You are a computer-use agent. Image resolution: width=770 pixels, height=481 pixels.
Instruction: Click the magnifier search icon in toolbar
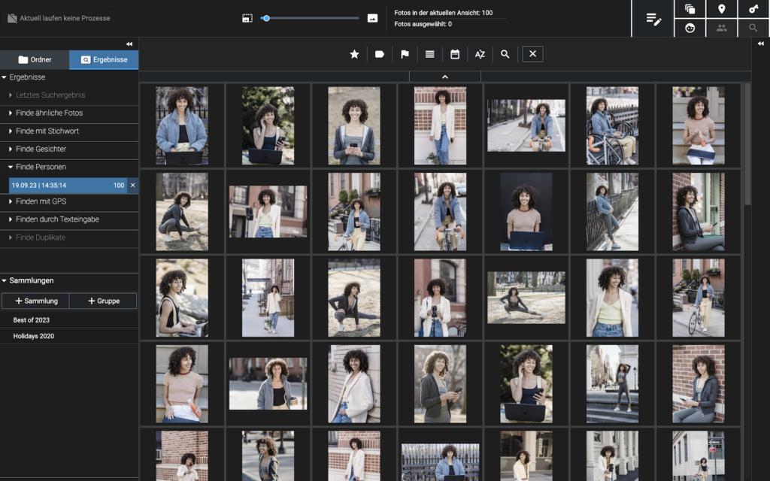pyautogui.click(x=505, y=54)
